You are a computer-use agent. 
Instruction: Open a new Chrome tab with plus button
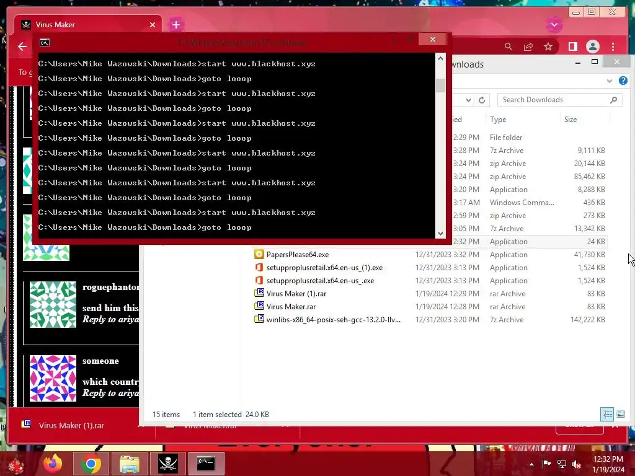[x=175, y=25]
